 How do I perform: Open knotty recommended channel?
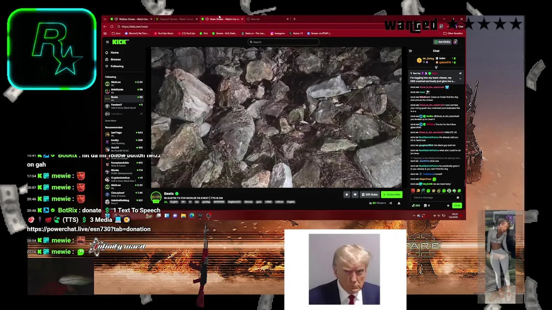pos(124,141)
